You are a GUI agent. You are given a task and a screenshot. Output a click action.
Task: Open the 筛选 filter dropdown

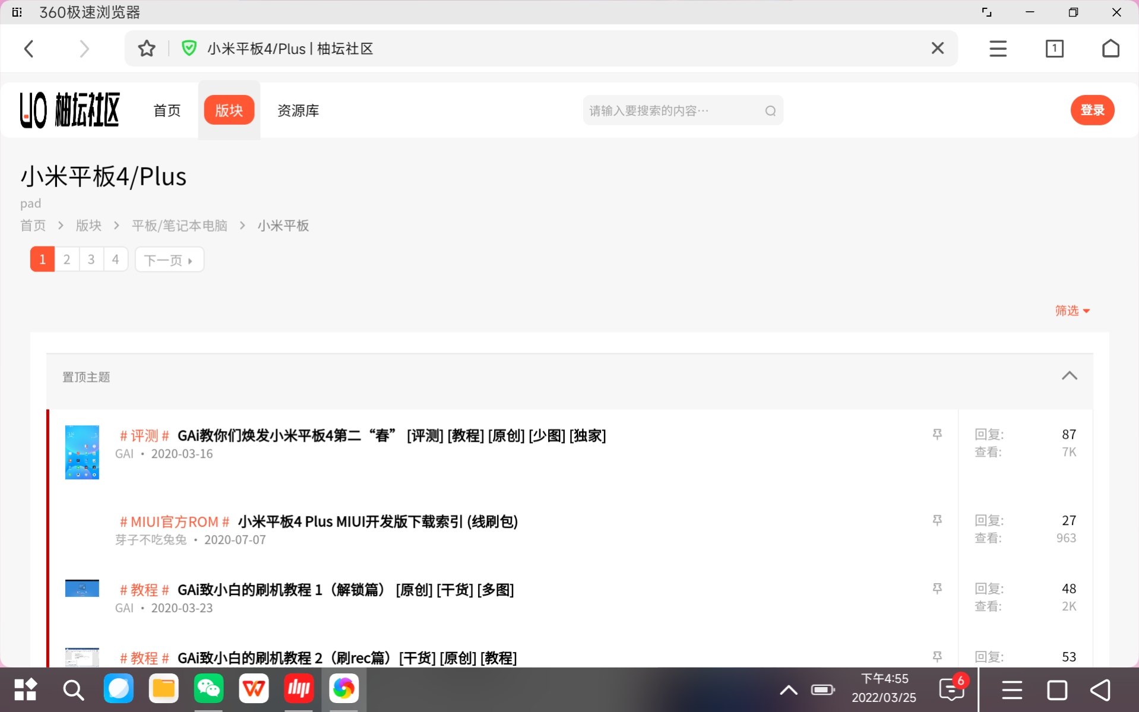1072,311
